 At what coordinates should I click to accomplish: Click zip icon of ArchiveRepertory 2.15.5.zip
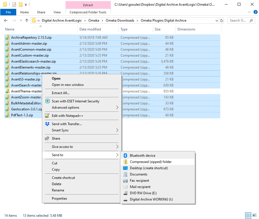pos(7,38)
